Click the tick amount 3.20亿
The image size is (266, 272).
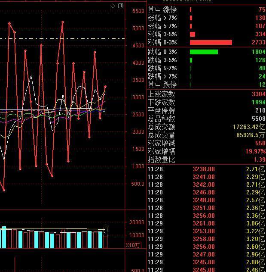pyautogui.click(x=256, y=239)
